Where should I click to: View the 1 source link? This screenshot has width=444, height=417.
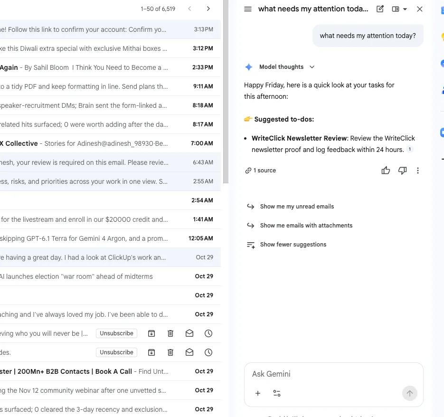point(261,170)
